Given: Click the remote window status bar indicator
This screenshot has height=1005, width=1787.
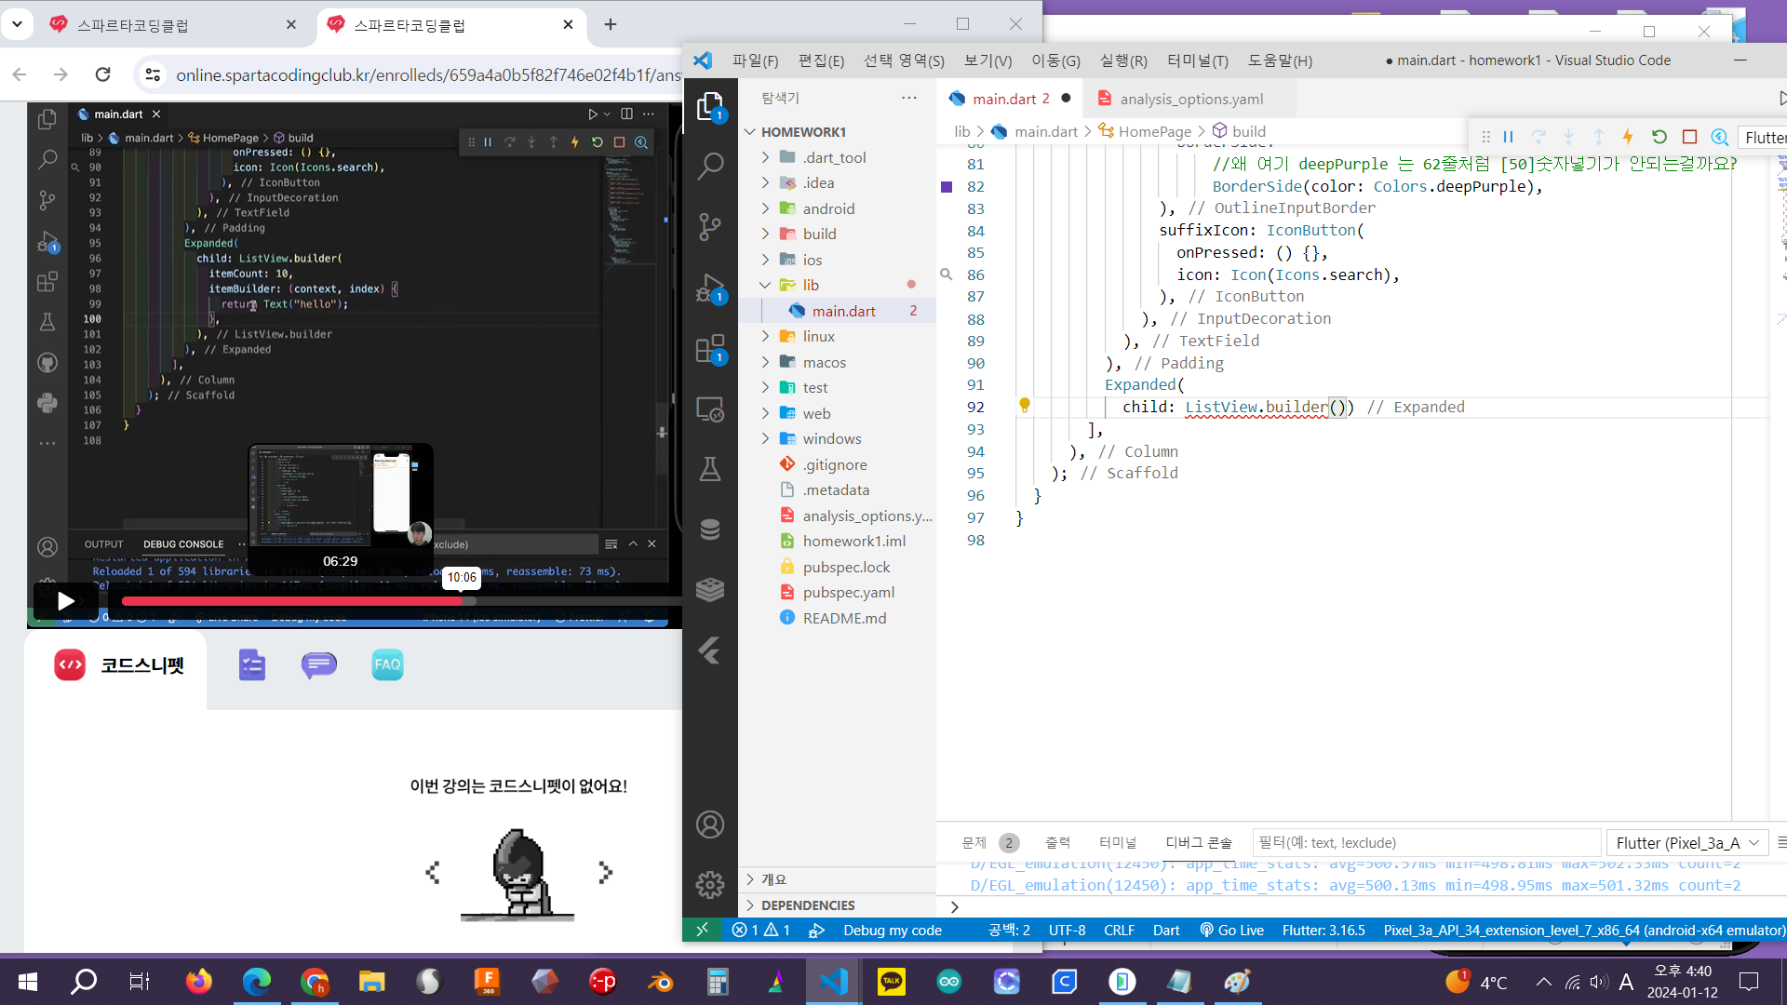Looking at the screenshot, I should [702, 930].
